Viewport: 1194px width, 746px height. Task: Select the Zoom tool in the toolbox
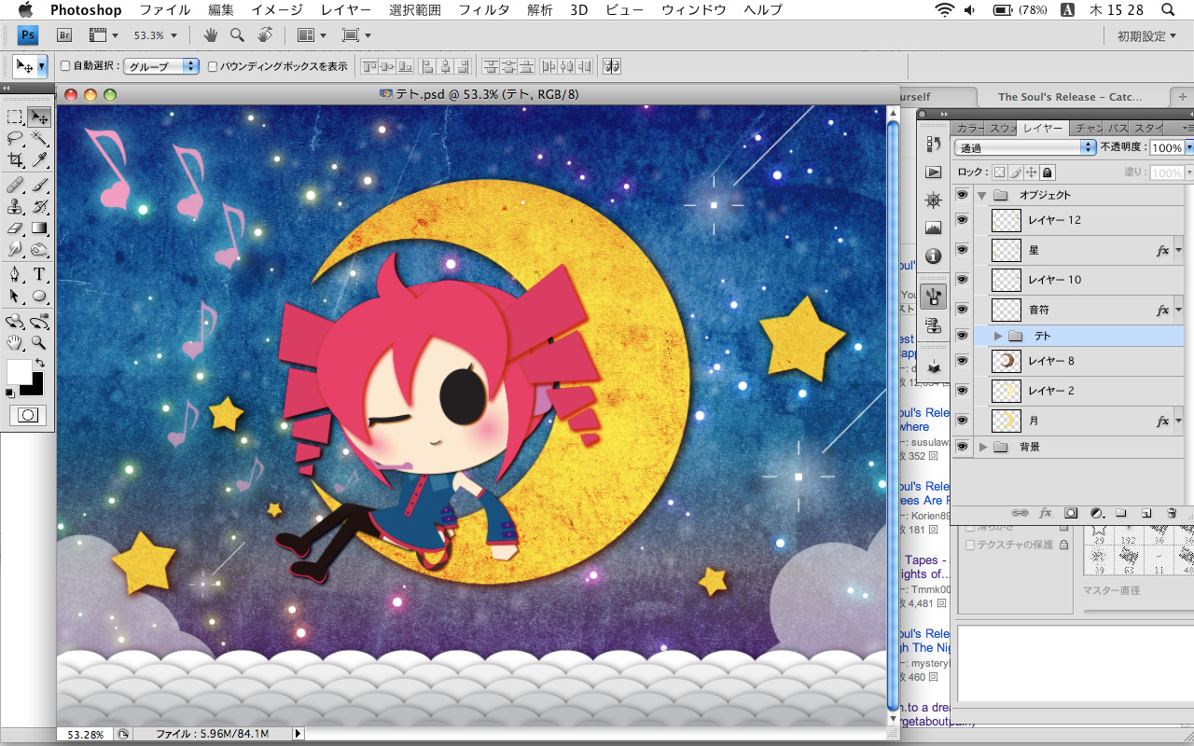(x=39, y=343)
